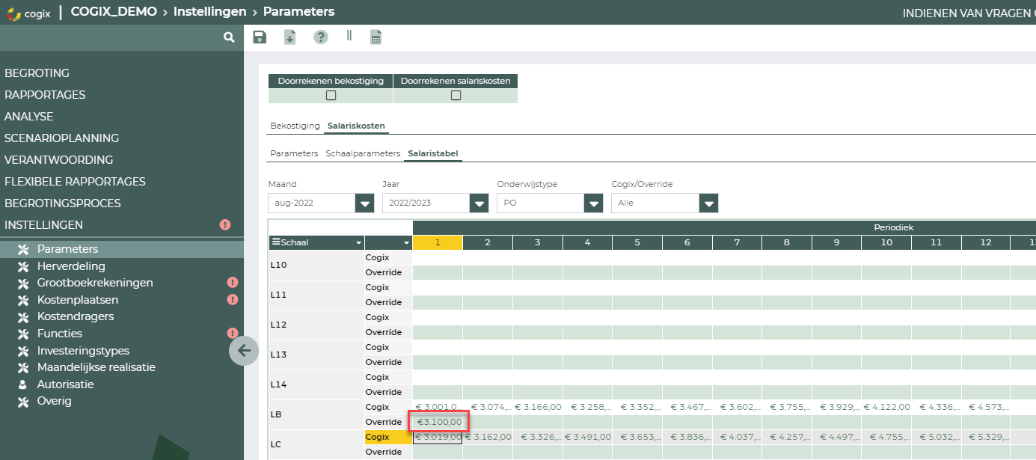Click the LB Override cell €3.100,00
Image resolution: width=1036 pixels, height=460 pixels.
point(438,422)
